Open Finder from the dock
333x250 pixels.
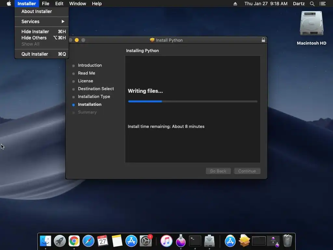click(x=46, y=241)
